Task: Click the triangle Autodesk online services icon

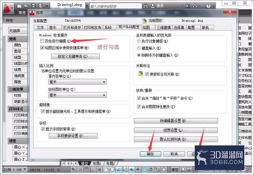Action: click(195, 6)
